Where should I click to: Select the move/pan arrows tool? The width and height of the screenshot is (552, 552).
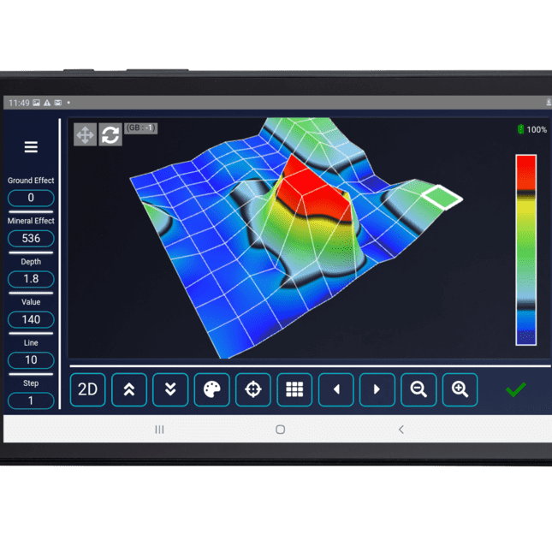[x=85, y=134]
